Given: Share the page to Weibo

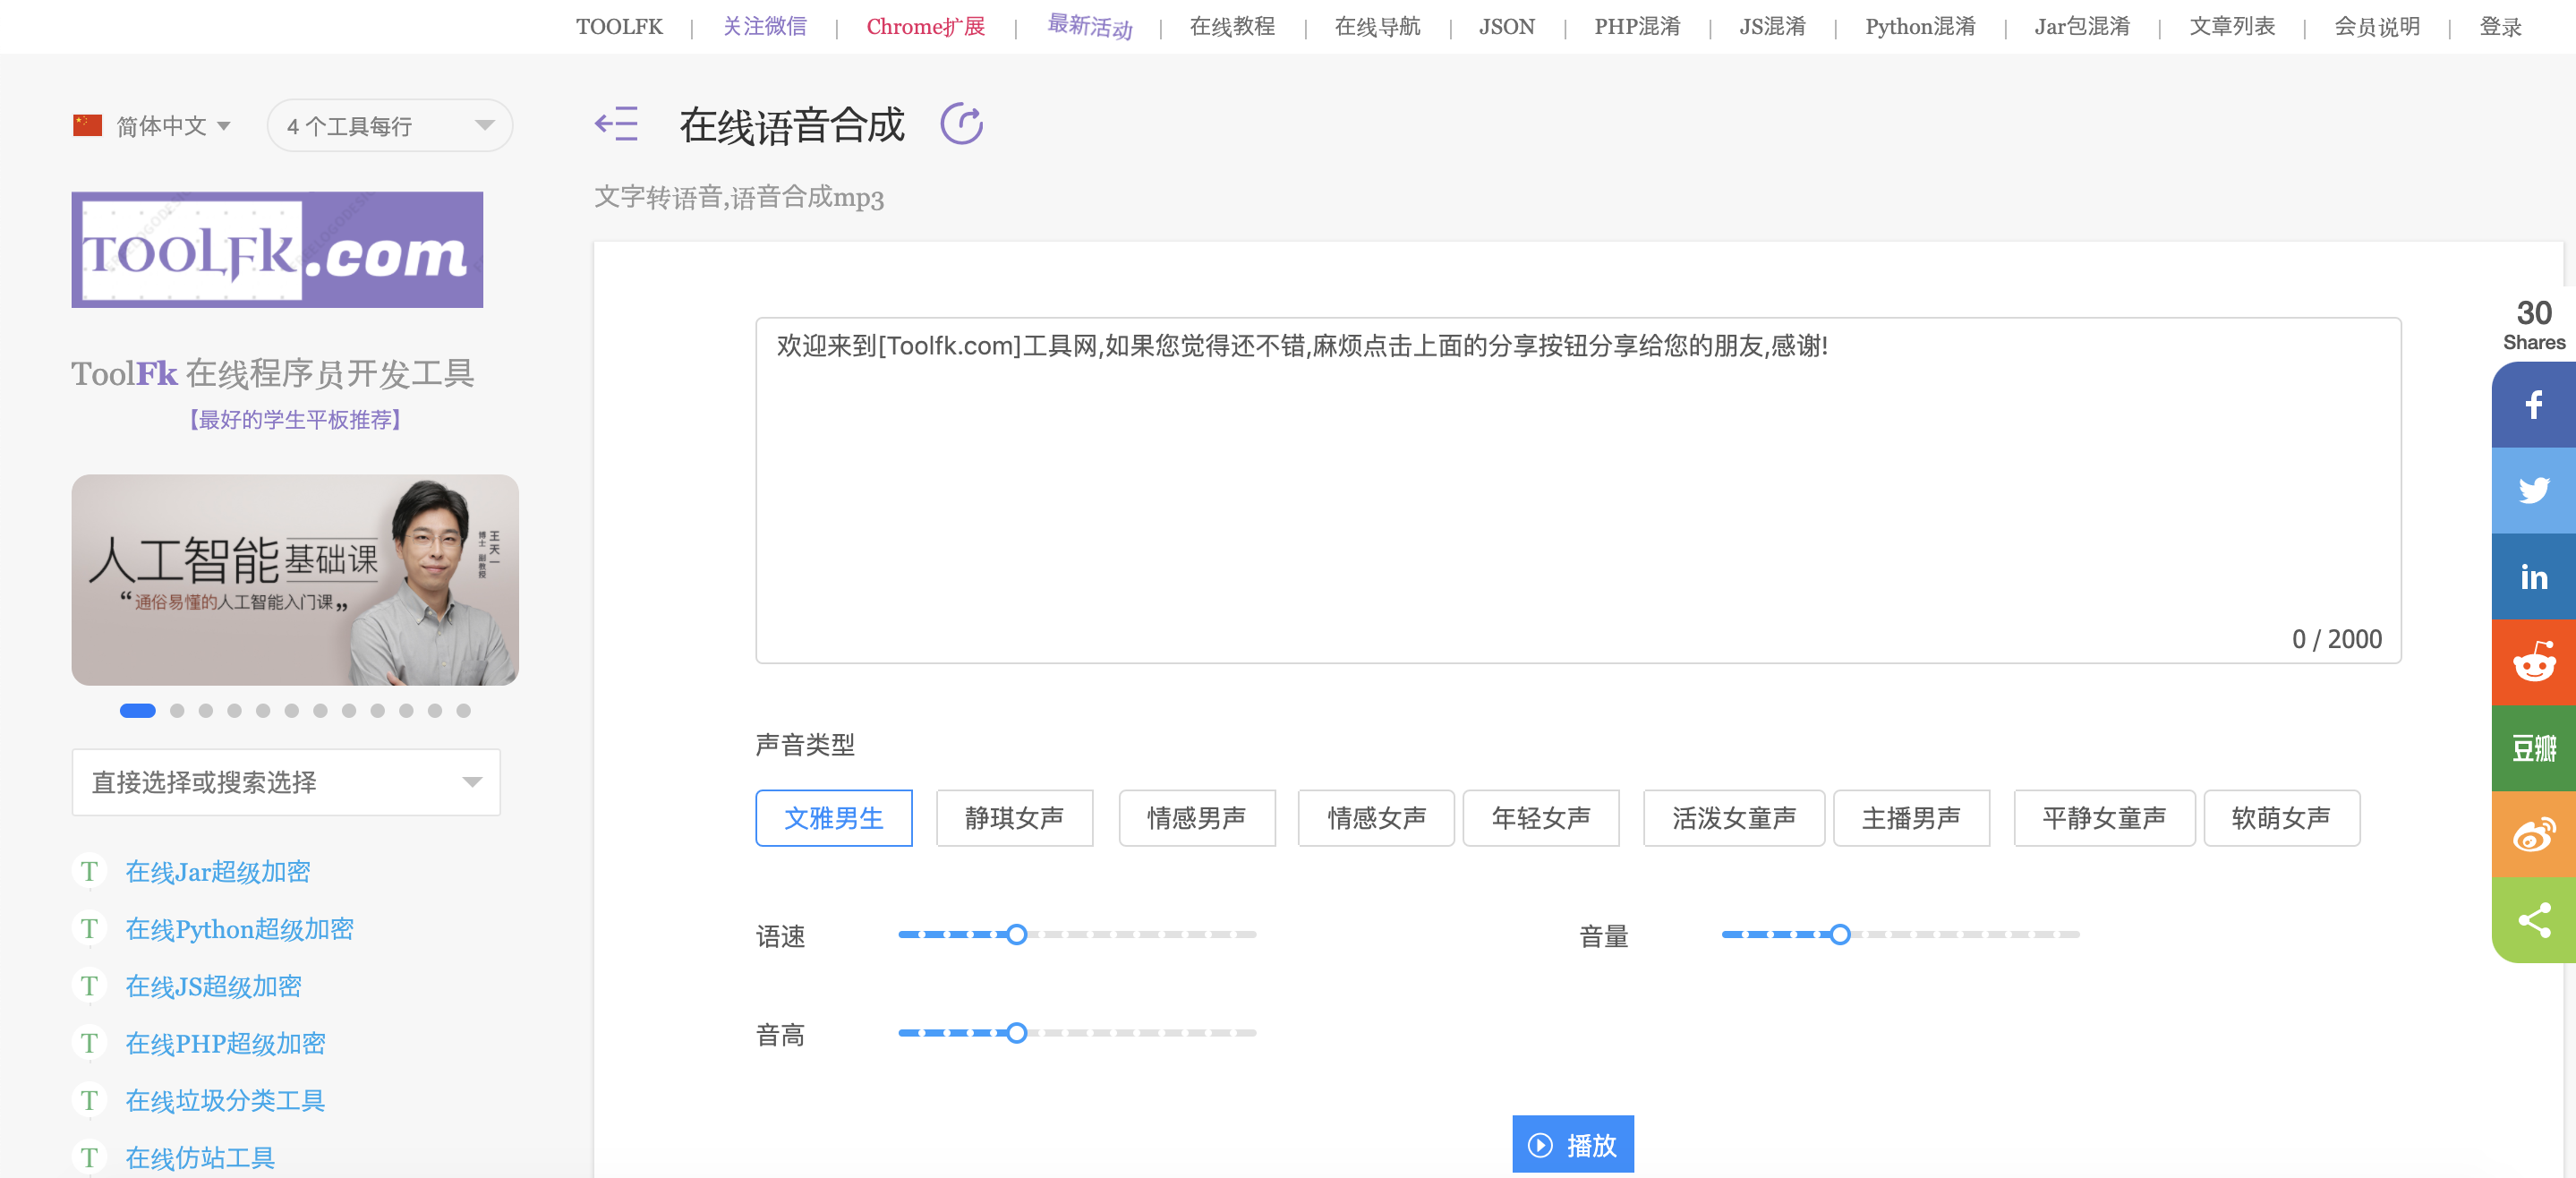Looking at the screenshot, I should [x=2534, y=835].
